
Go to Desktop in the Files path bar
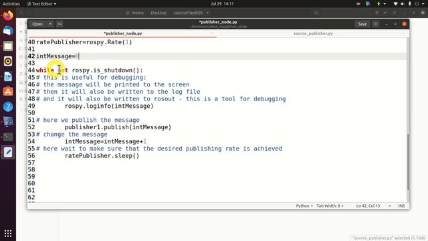coord(158,13)
